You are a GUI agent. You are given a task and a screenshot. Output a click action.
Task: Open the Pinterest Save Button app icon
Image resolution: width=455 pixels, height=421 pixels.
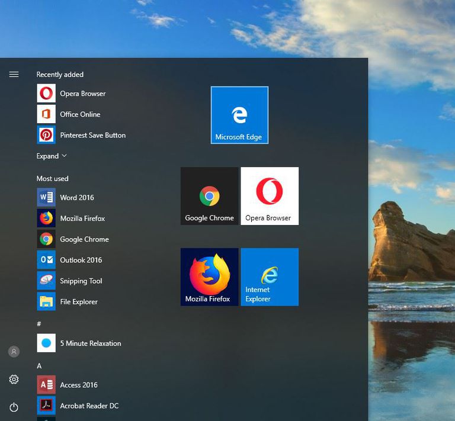(x=46, y=135)
